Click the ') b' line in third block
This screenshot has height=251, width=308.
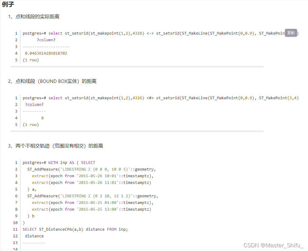tap(31, 216)
